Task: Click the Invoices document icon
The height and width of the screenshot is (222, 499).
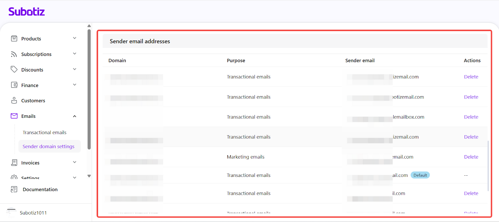Action: click(x=14, y=163)
